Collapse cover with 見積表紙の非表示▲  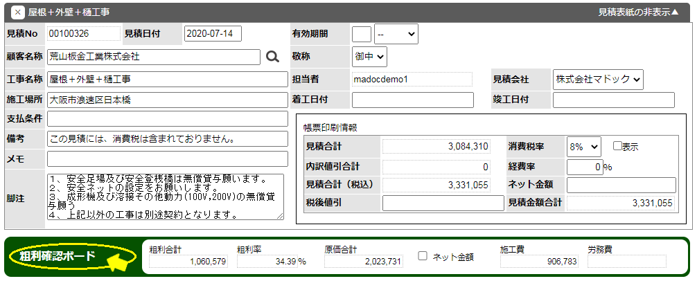(638, 12)
